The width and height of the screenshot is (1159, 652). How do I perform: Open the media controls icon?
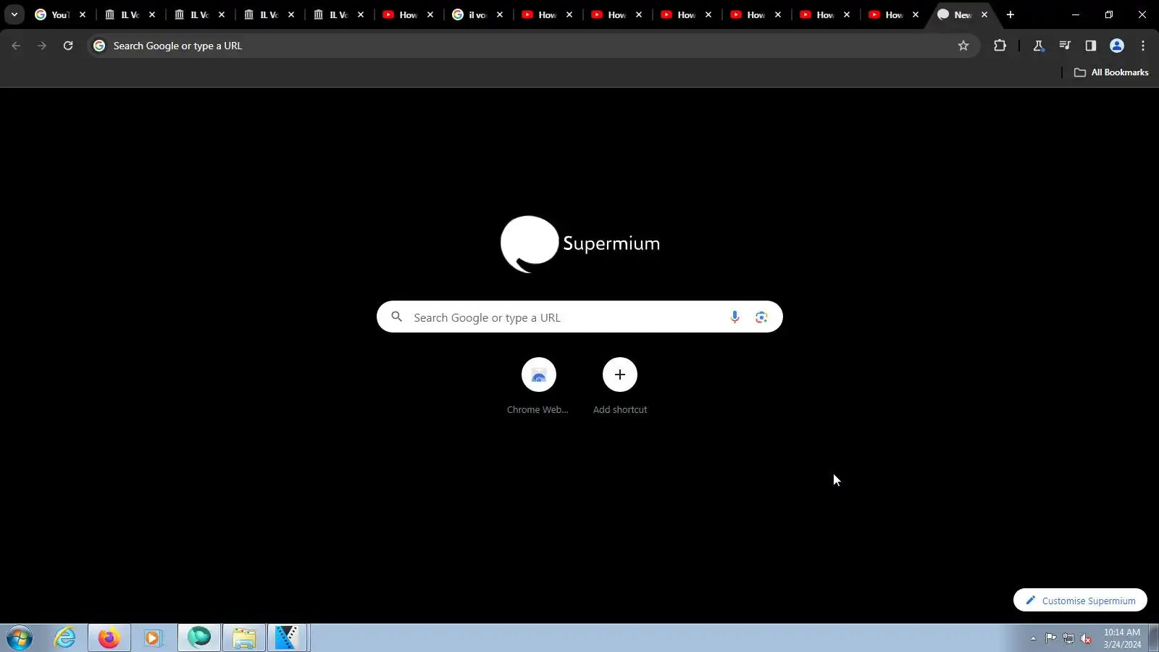[1064, 46]
